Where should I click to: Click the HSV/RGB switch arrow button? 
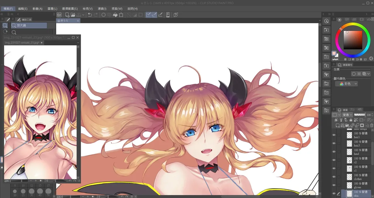[x=371, y=59]
